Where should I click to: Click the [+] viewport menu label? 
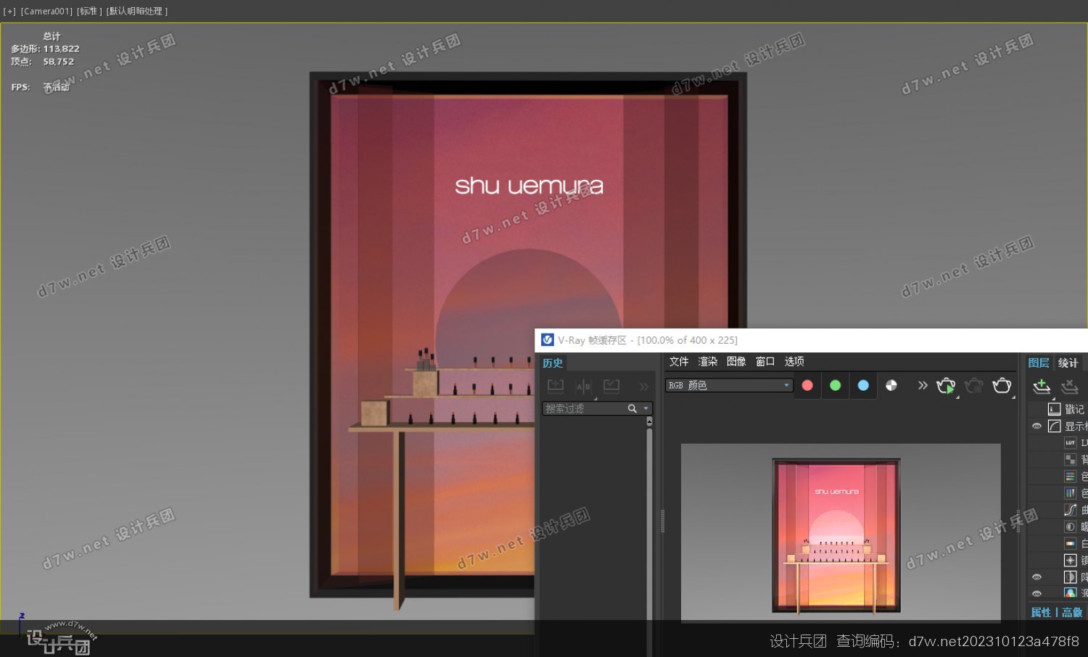click(x=9, y=12)
